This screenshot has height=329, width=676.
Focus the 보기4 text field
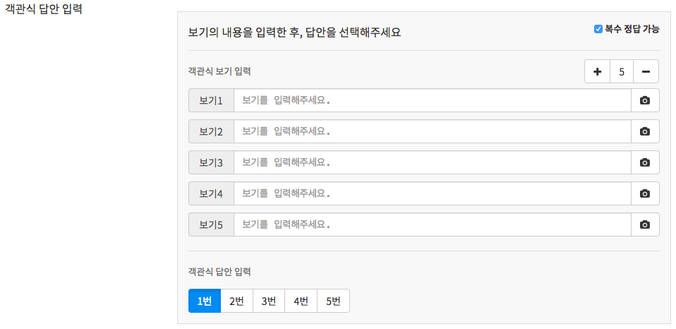click(x=432, y=193)
